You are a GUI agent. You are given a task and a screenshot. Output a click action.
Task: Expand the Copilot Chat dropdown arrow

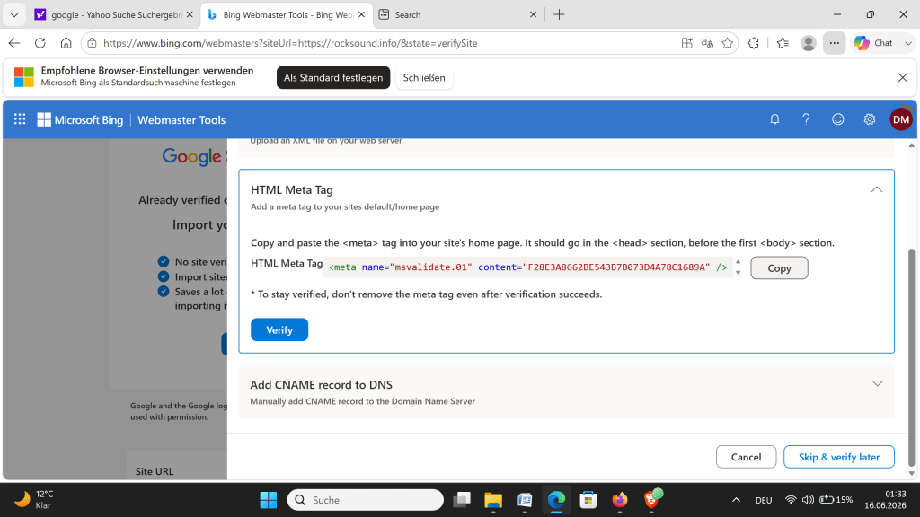coord(908,43)
